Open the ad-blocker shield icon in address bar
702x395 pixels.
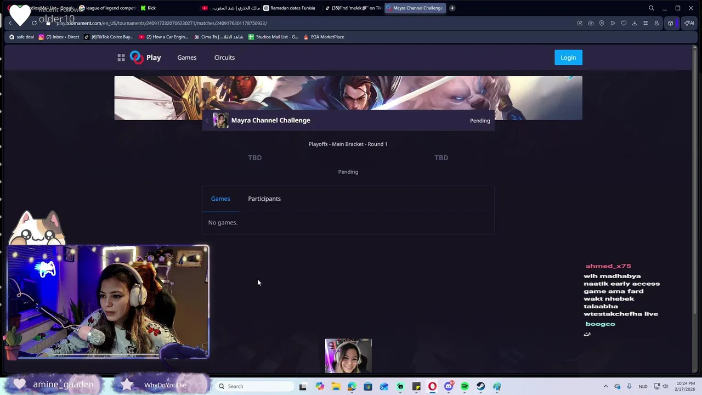[x=602, y=23]
